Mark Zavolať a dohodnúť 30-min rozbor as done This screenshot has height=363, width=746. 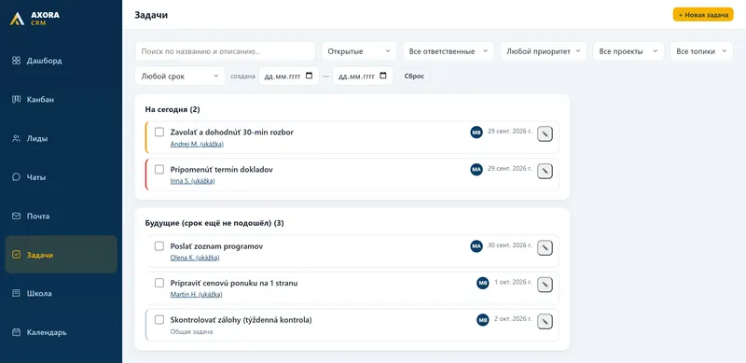(x=159, y=132)
